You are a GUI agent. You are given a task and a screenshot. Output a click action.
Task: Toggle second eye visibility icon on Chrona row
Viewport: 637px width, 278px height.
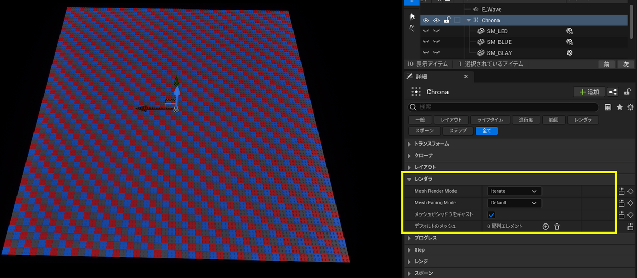coord(436,20)
